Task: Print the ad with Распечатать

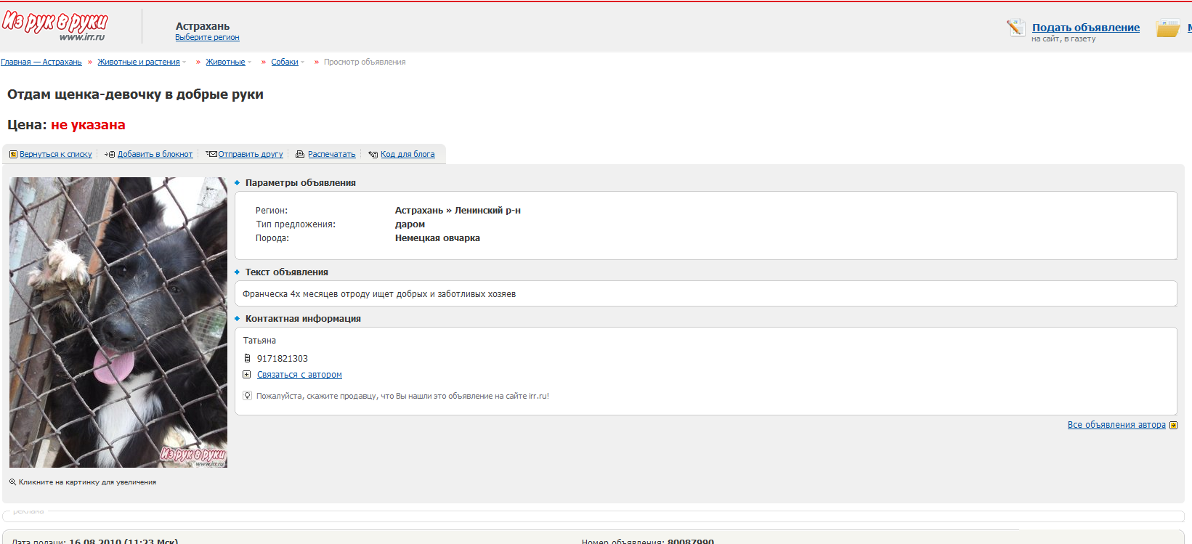Action: pyautogui.click(x=332, y=154)
